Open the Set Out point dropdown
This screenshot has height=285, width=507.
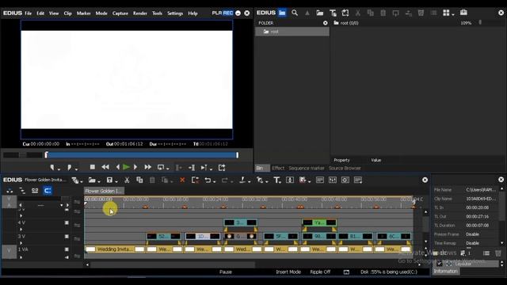pyautogui.click(x=76, y=169)
